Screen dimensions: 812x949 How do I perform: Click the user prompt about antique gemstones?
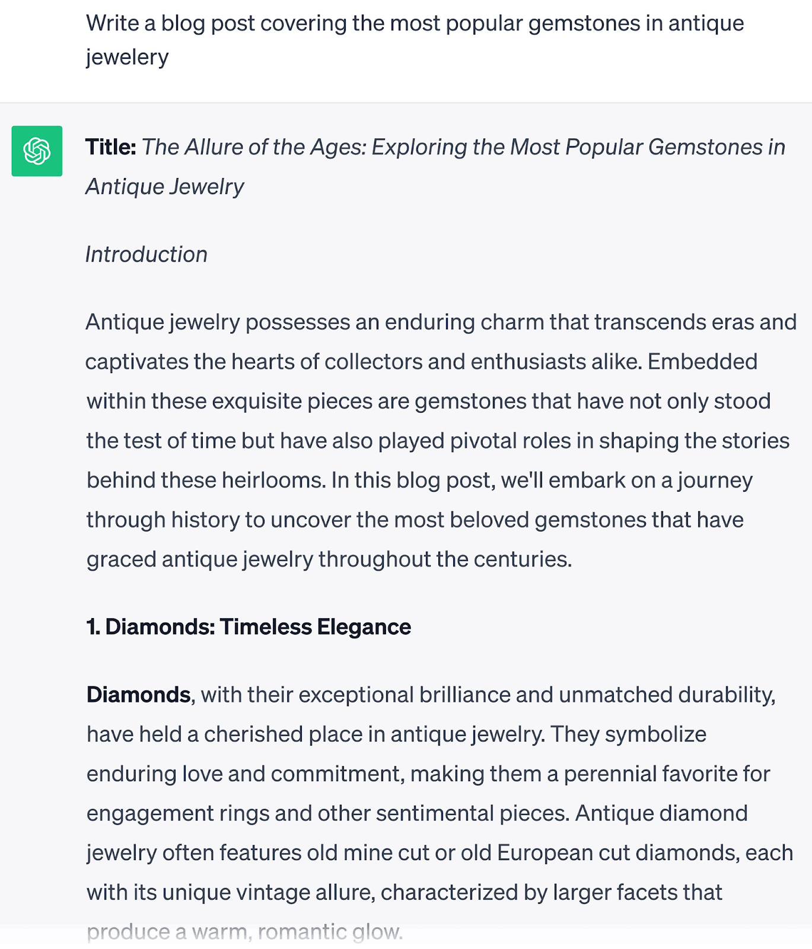click(x=415, y=24)
